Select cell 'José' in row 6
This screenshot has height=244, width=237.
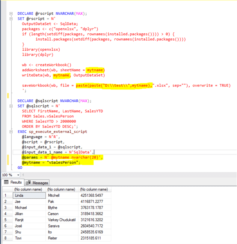pyautogui.click(x=29, y=226)
